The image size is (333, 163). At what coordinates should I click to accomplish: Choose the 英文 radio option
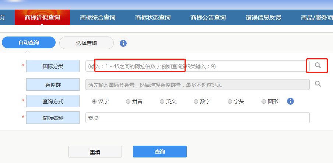click(162, 101)
